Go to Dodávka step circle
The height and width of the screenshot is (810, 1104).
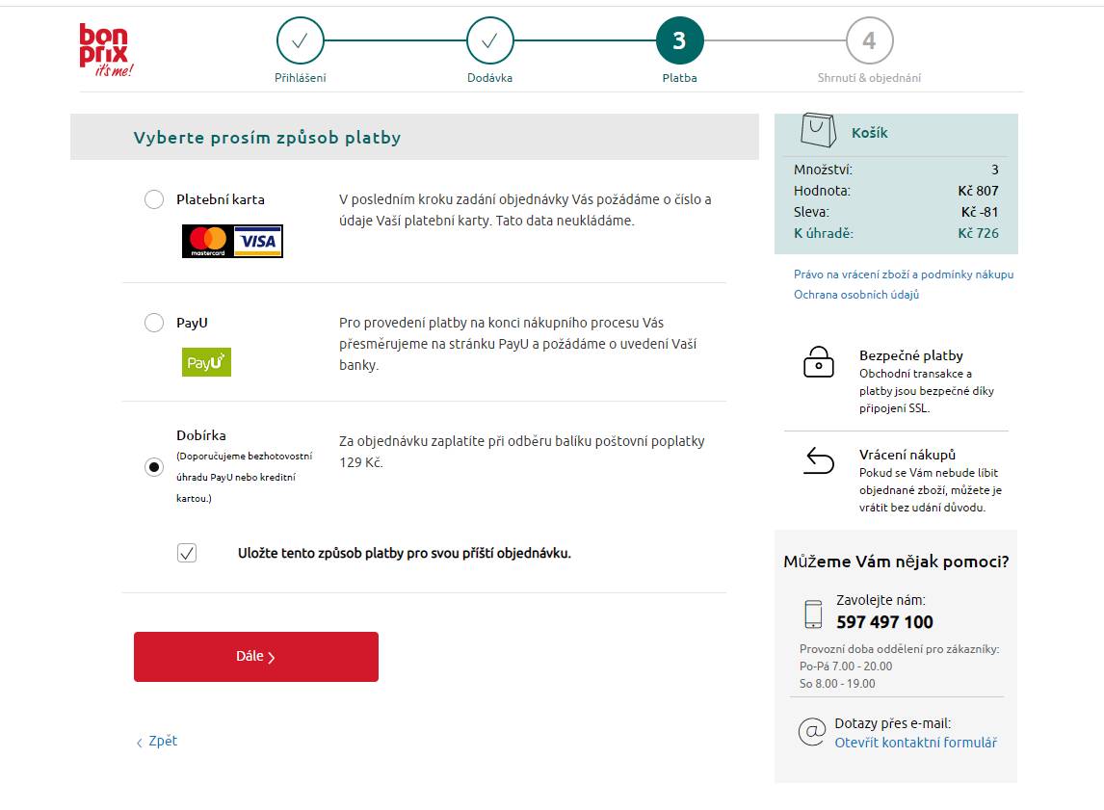[490, 40]
